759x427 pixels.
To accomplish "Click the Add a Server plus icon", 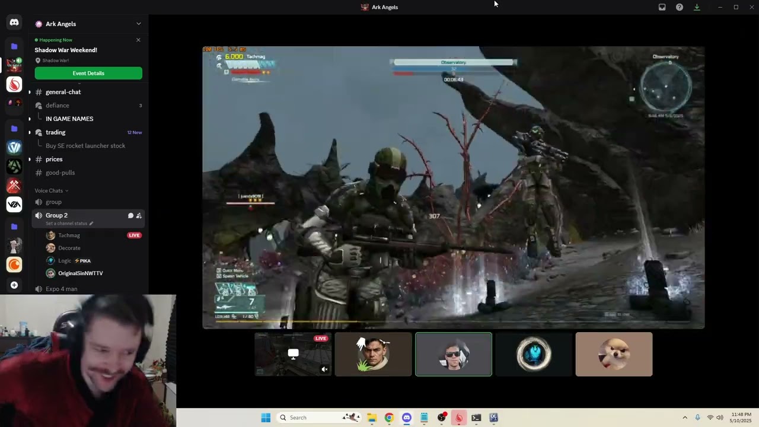I will pyautogui.click(x=14, y=285).
